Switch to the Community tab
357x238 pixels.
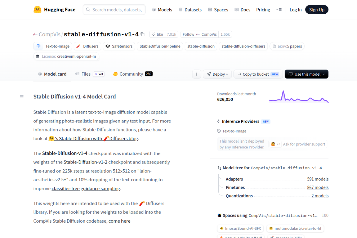click(133, 74)
